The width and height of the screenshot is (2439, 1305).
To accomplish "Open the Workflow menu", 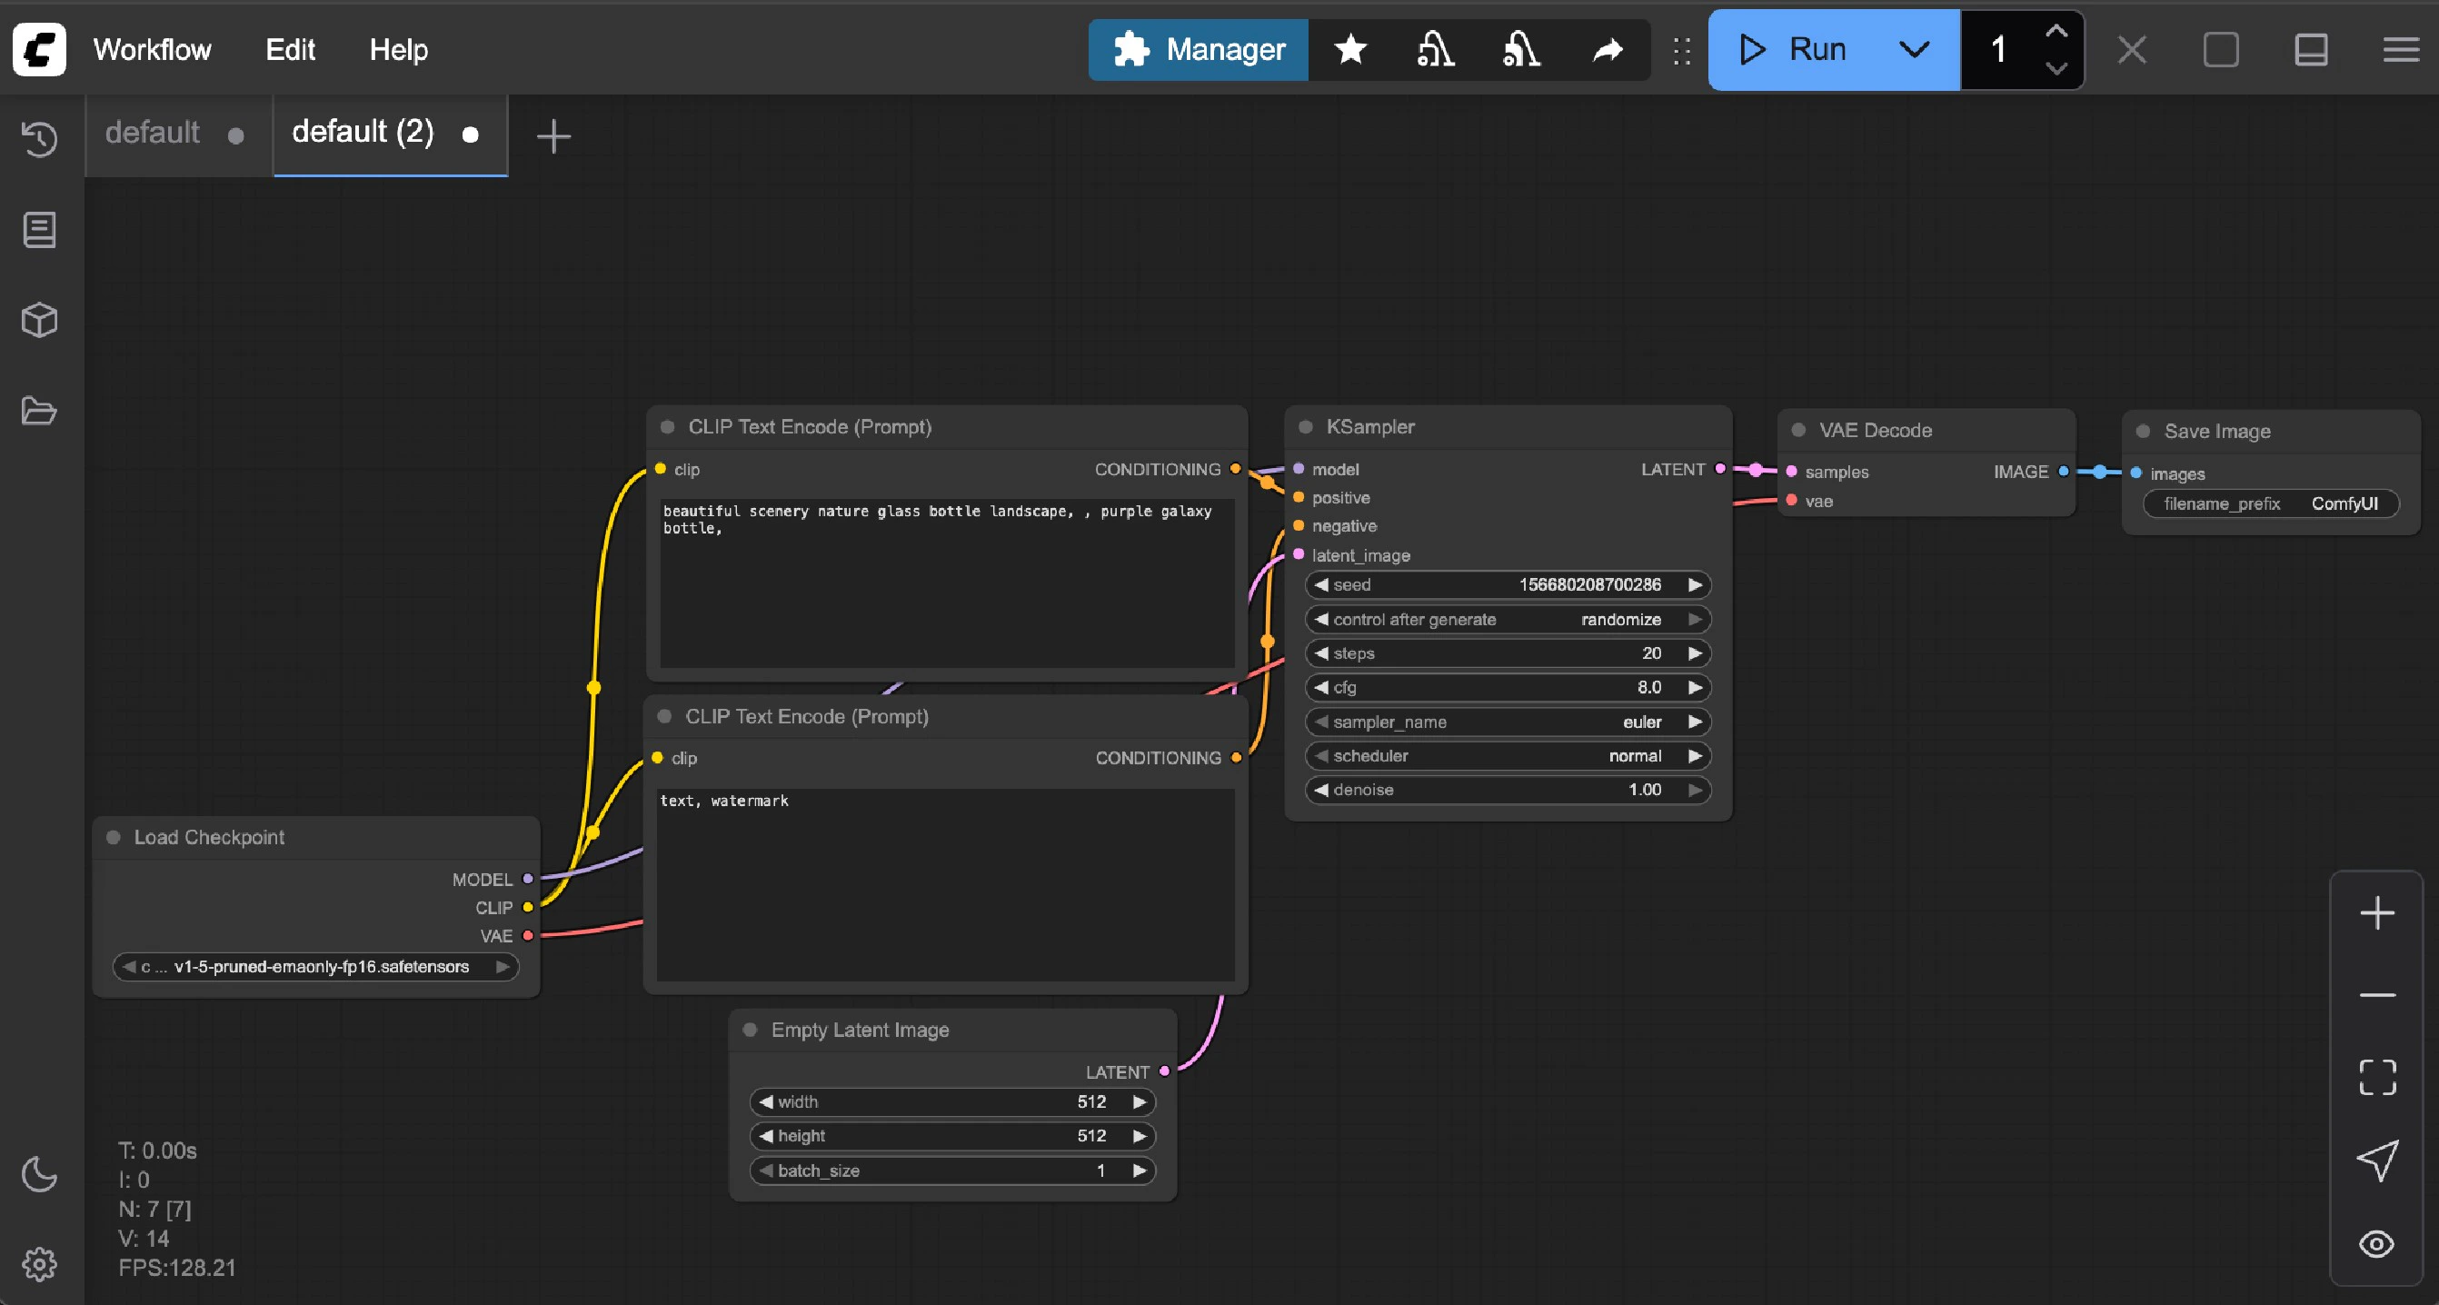I will 152,49.
